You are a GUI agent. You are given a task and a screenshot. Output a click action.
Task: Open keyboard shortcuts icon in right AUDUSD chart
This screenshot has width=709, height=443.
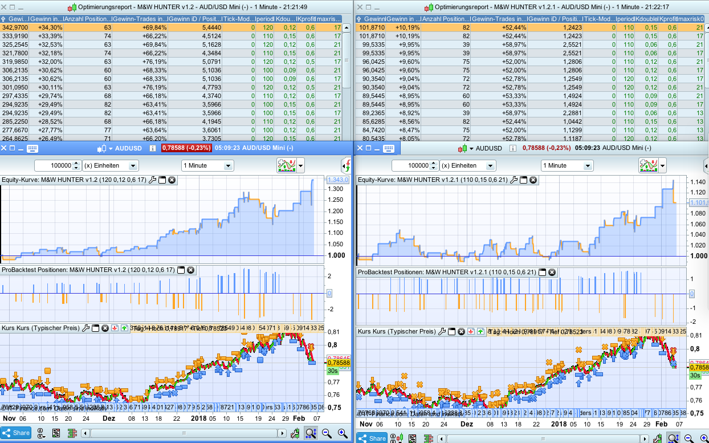tap(389, 148)
